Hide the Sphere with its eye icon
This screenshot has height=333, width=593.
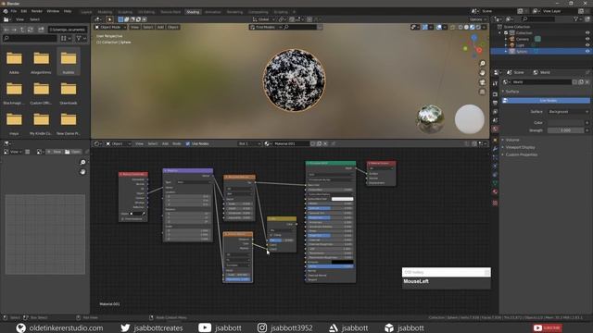587,52
